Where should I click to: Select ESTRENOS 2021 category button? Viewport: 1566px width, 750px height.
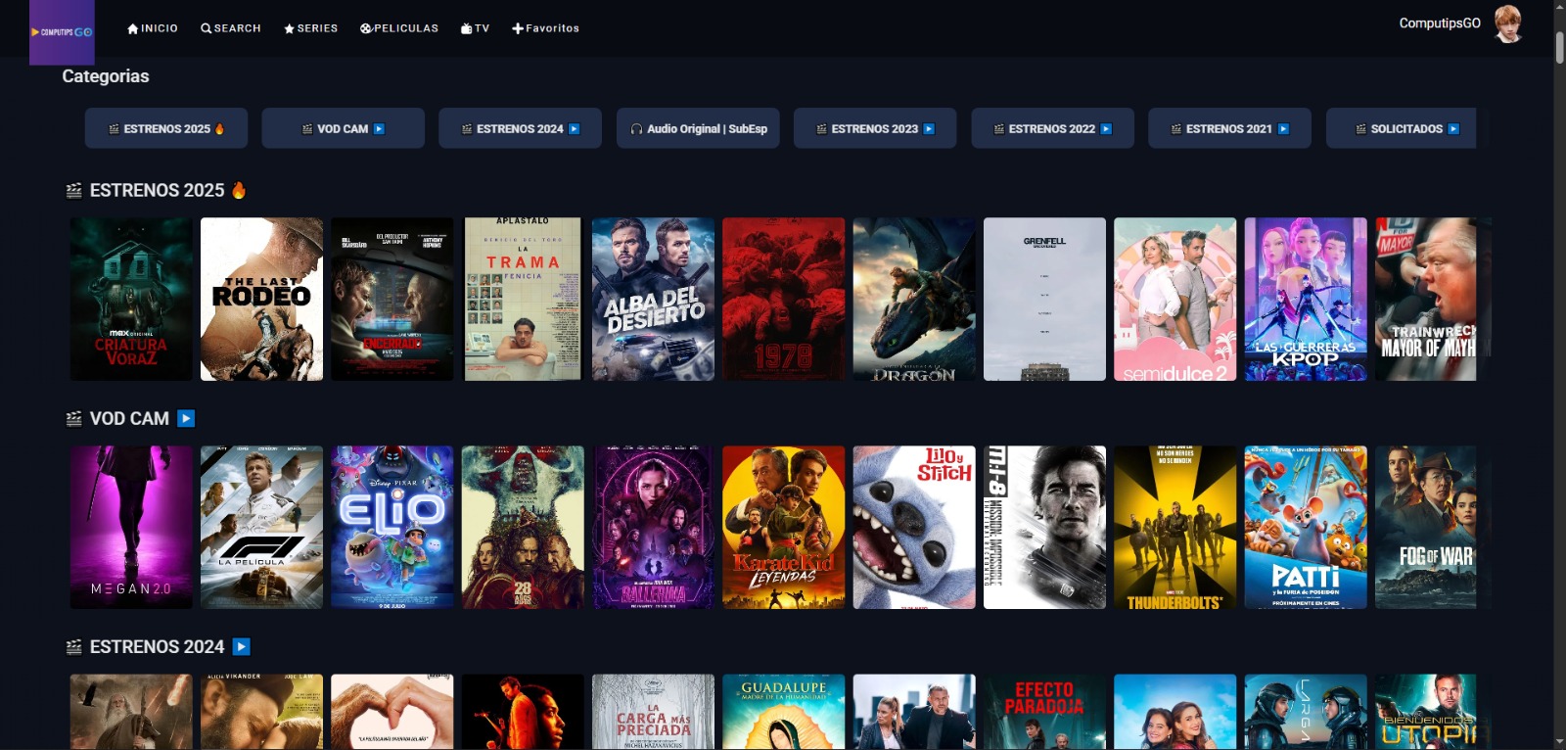click(x=1230, y=128)
